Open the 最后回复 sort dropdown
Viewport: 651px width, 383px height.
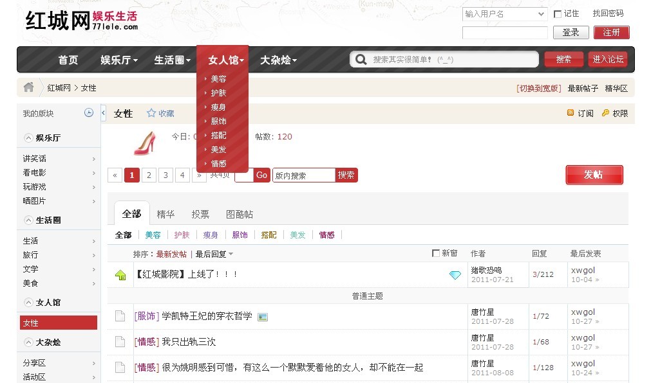pos(214,254)
